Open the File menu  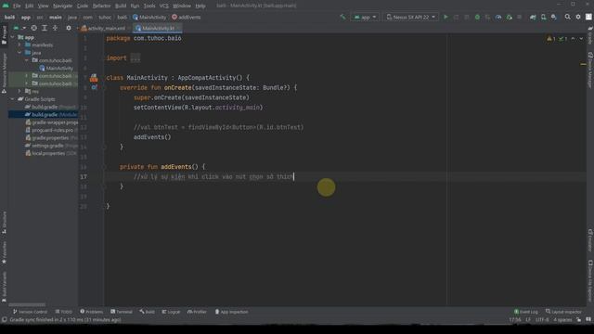(17, 6)
